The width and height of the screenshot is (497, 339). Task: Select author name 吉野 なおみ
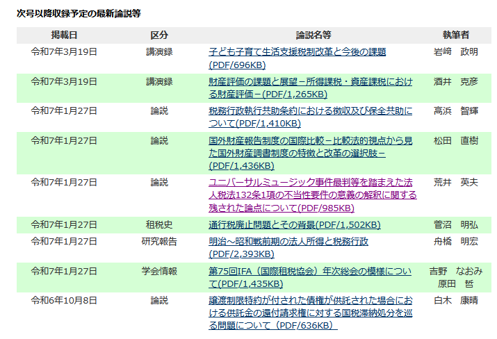click(x=455, y=271)
